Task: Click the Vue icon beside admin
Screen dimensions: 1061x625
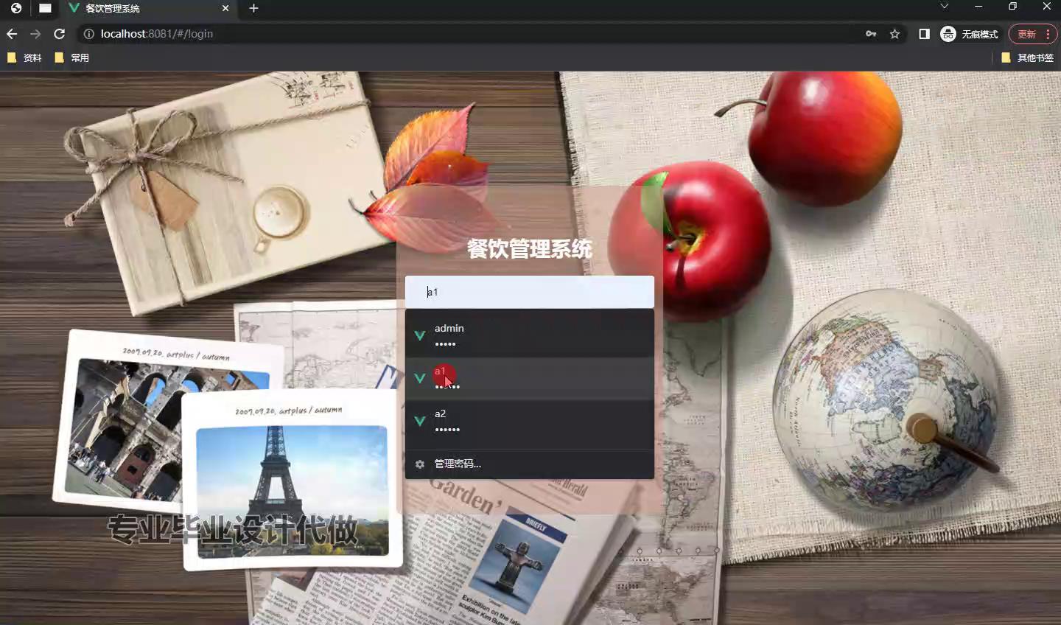Action: click(420, 335)
